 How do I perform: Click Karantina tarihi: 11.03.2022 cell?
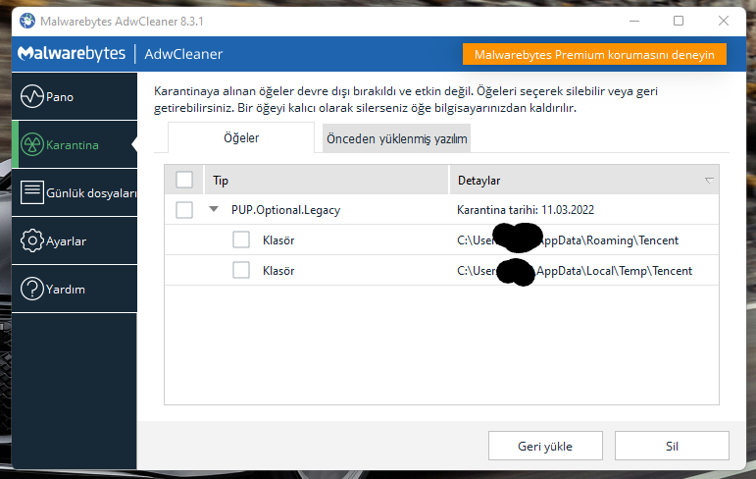coord(526,210)
